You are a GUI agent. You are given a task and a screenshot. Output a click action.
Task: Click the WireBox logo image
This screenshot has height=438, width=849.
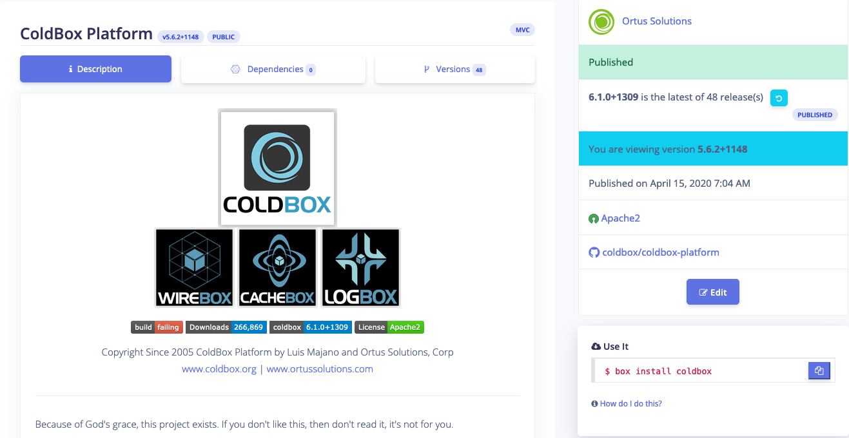pos(194,267)
